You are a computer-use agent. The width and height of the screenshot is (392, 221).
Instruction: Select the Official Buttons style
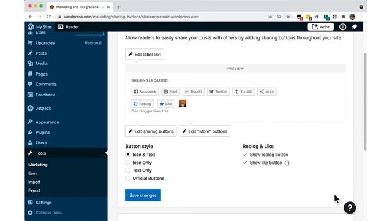click(128, 179)
